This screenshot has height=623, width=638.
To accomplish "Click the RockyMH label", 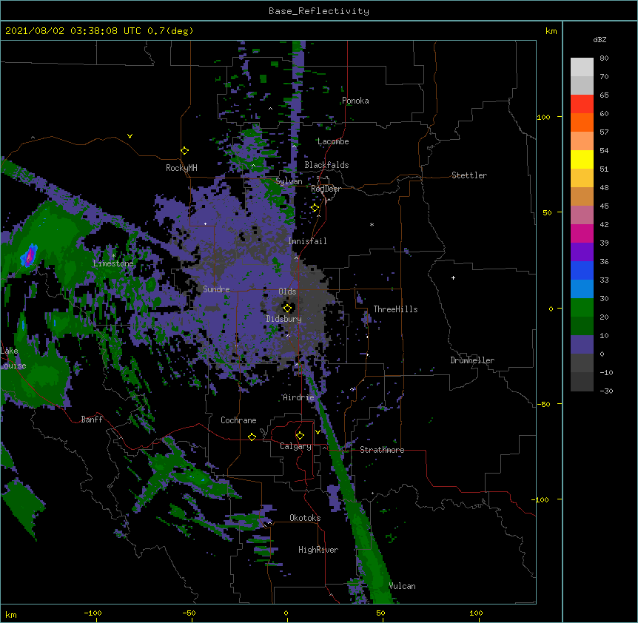I will (x=181, y=168).
